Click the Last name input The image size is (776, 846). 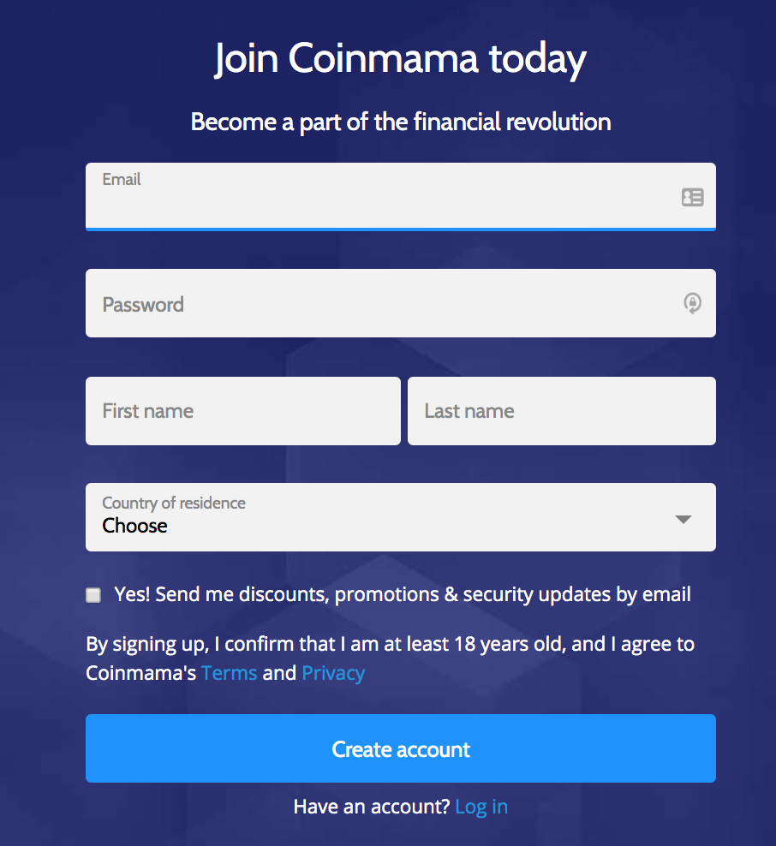tap(561, 411)
